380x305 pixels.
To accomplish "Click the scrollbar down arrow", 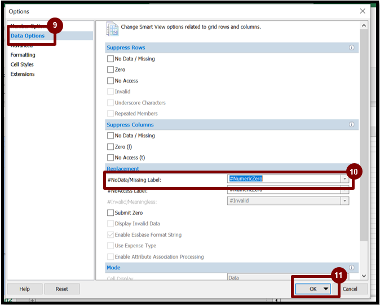I will (364, 276).
